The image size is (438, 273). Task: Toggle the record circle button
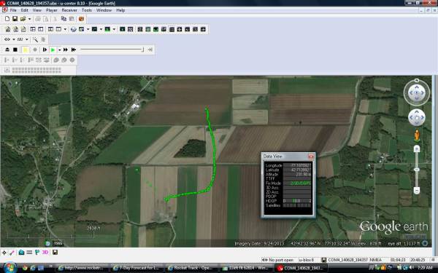coord(35,50)
